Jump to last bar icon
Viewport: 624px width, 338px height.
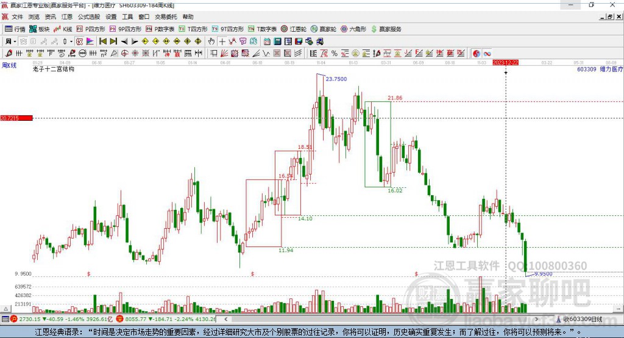tap(113, 41)
